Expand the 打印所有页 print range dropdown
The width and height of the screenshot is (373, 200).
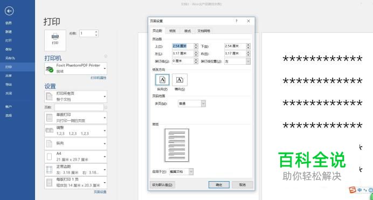pyautogui.click(x=75, y=96)
